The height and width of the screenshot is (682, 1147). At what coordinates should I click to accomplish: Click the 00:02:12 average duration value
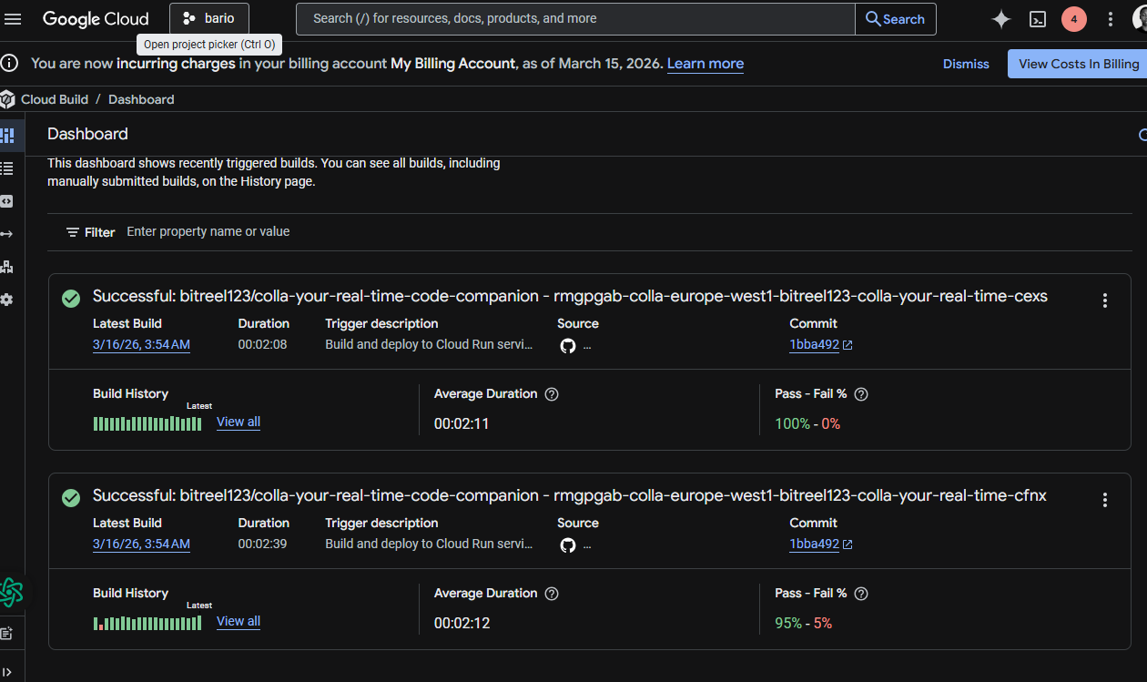tap(462, 624)
